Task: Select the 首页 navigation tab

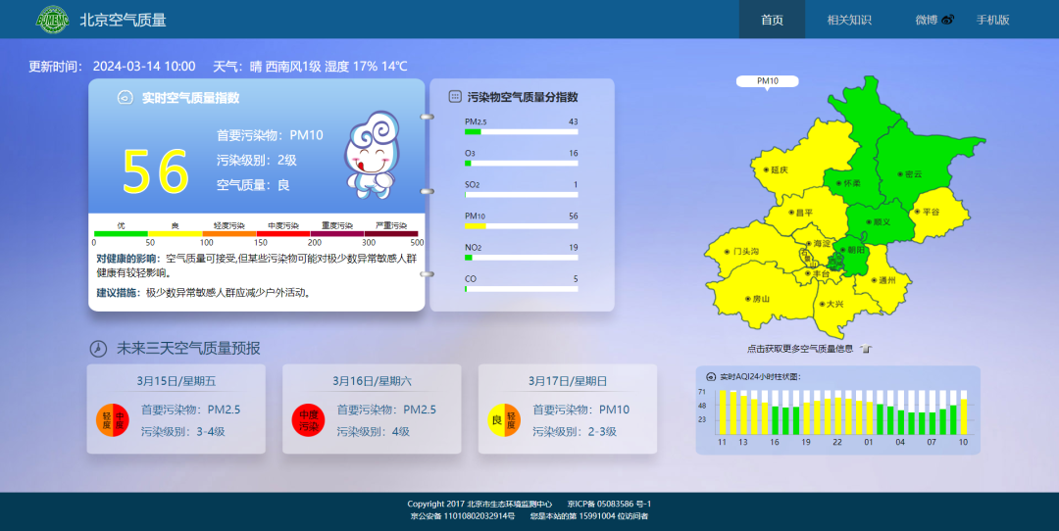Action: tap(772, 20)
